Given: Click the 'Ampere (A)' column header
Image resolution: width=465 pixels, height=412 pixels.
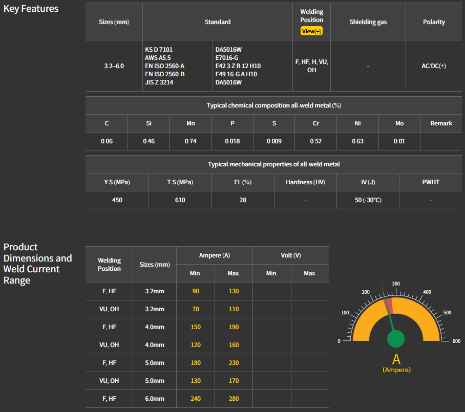Looking at the screenshot, I should click(215, 255).
